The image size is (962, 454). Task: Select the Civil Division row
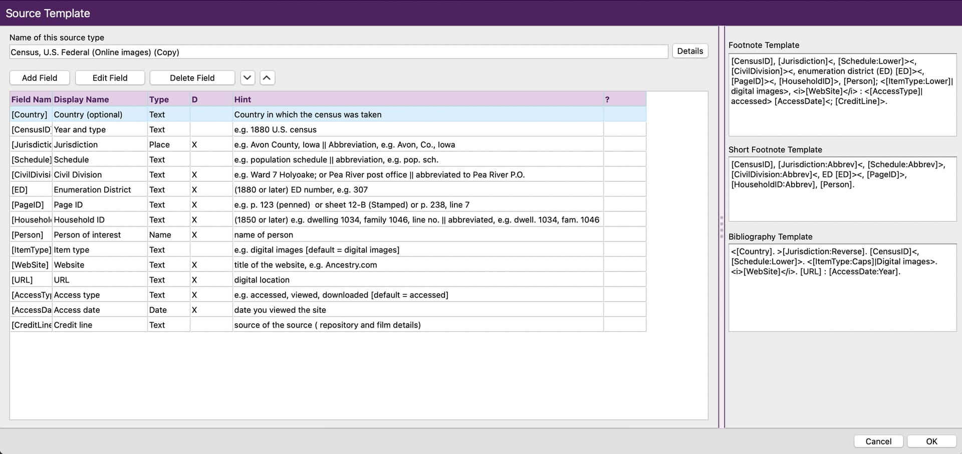[328, 174]
